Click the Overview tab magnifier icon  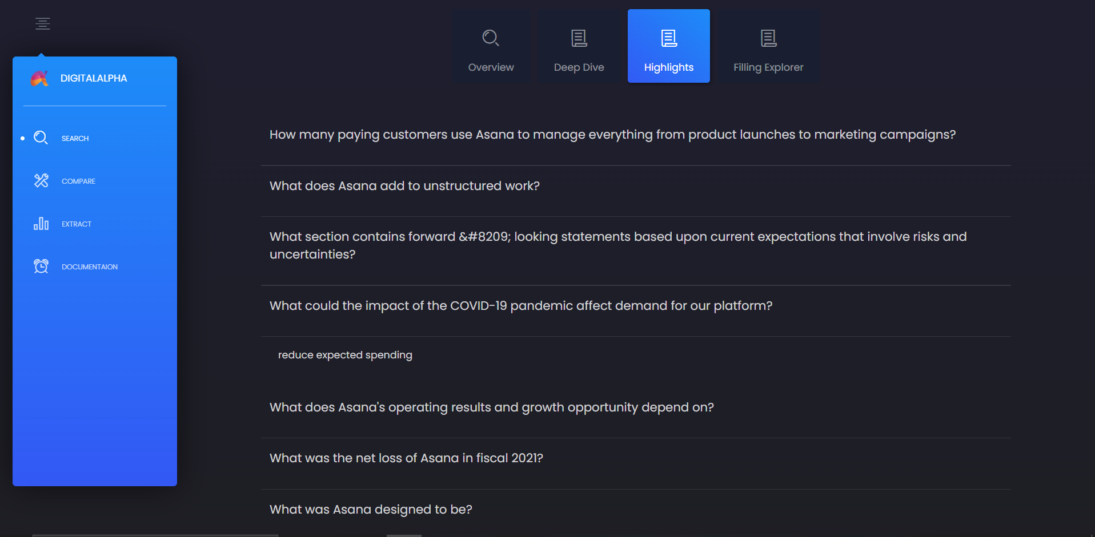pos(491,38)
